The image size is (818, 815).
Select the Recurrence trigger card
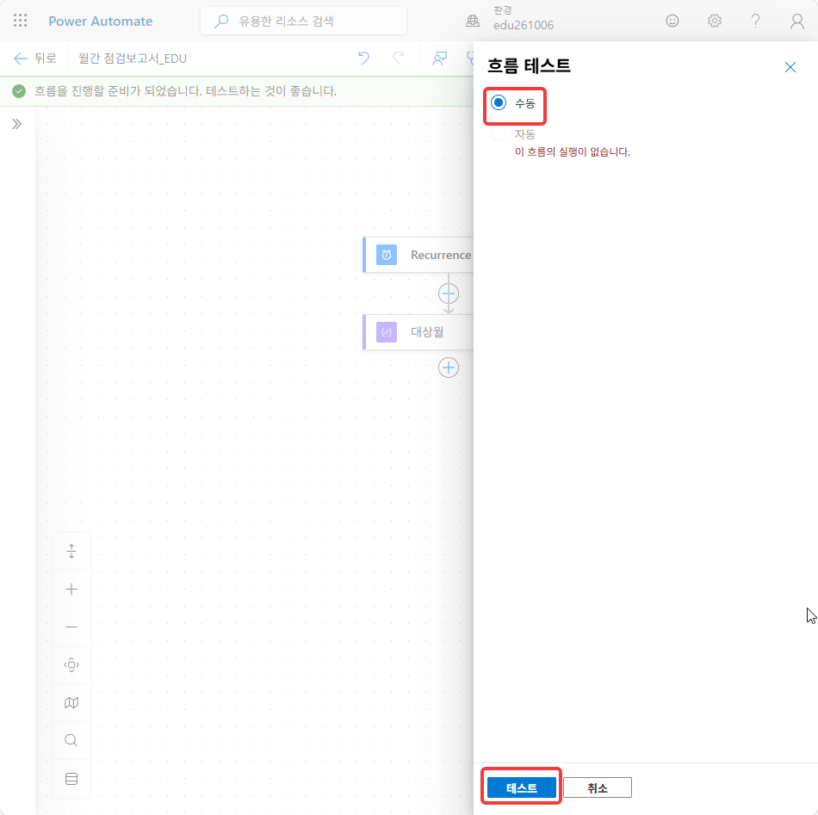tap(418, 255)
